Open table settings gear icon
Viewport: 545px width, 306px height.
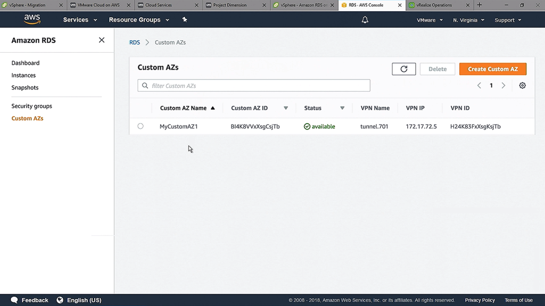tap(522, 85)
